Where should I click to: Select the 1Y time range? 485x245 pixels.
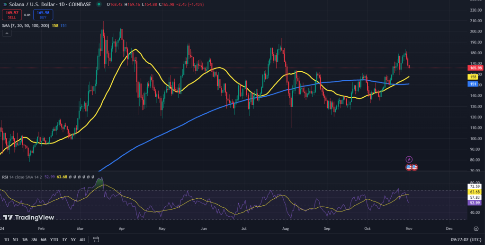point(64,239)
